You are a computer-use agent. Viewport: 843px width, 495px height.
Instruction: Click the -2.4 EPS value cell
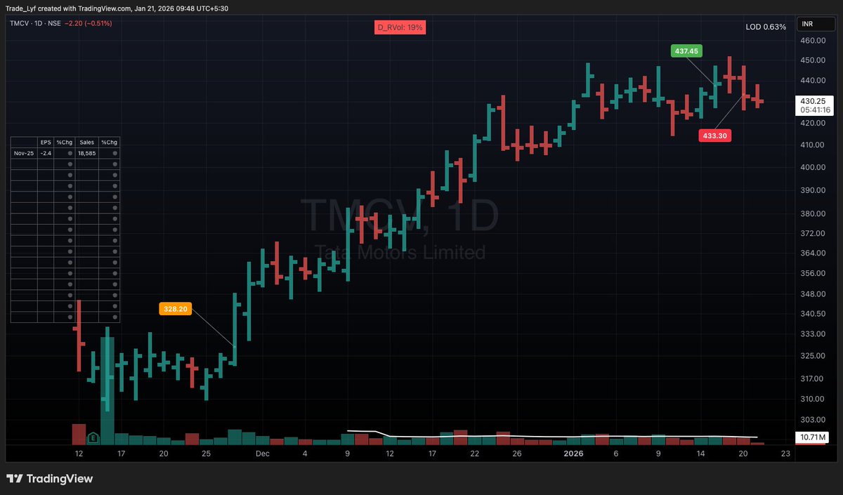[46, 152]
